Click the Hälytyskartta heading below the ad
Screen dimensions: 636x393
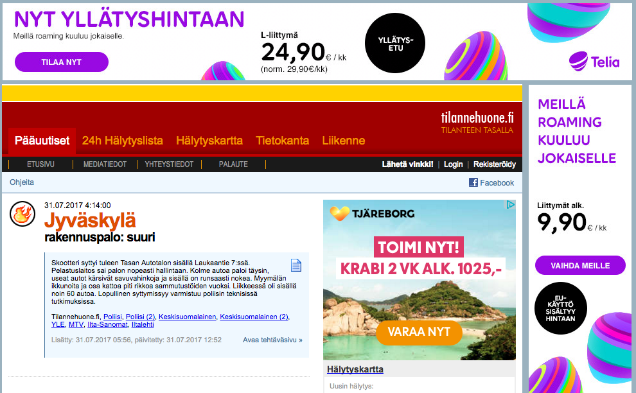click(355, 369)
